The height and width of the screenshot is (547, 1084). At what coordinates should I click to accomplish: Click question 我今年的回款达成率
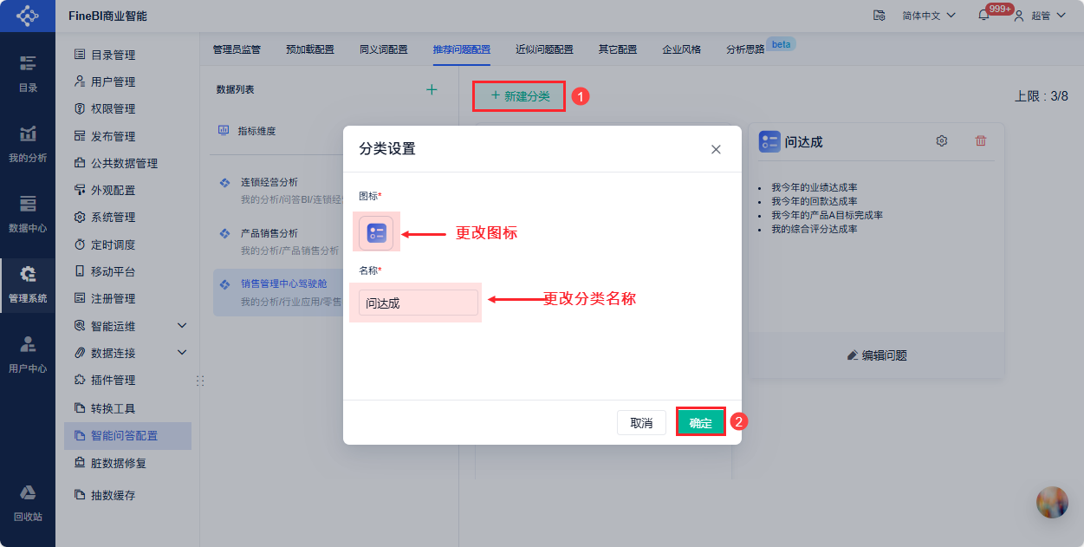(815, 201)
